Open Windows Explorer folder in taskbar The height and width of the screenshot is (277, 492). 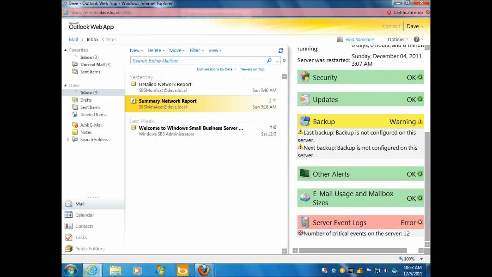point(115,270)
